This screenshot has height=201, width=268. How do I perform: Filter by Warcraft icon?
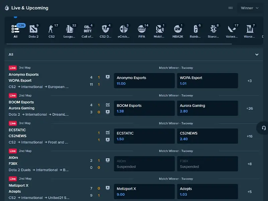[x=250, y=29]
